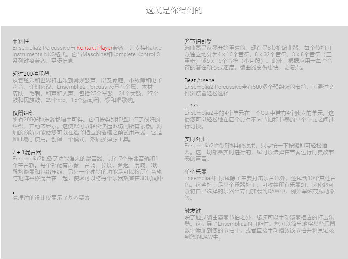Select the heading 兼容性
The height and width of the screenshot is (259, 348).
(21, 41)
